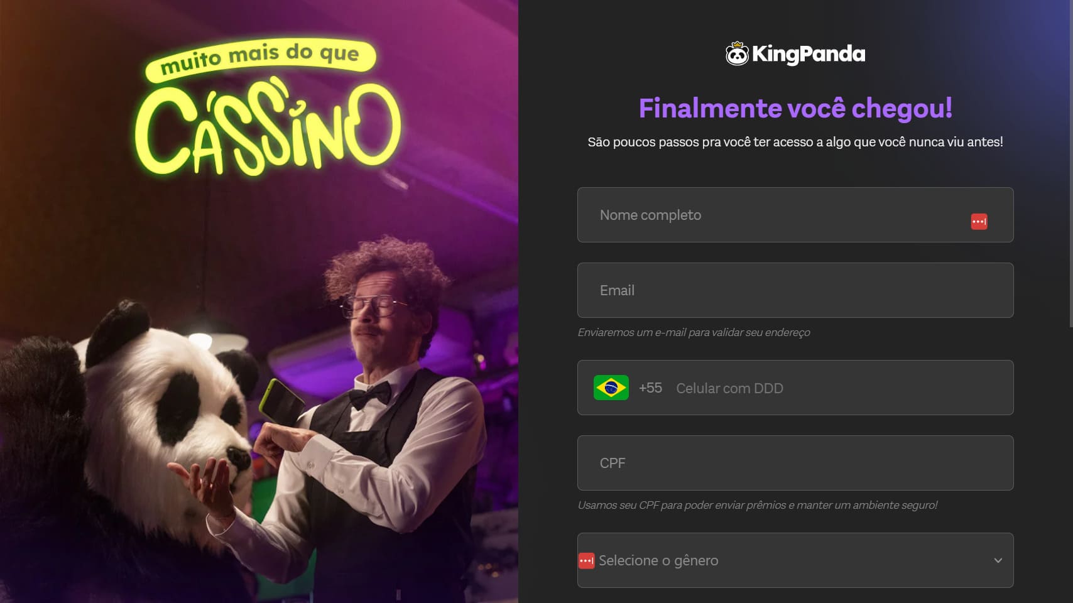Select the Brazil flag country icon
The image size is (1073, 603).
coord(611,388)
